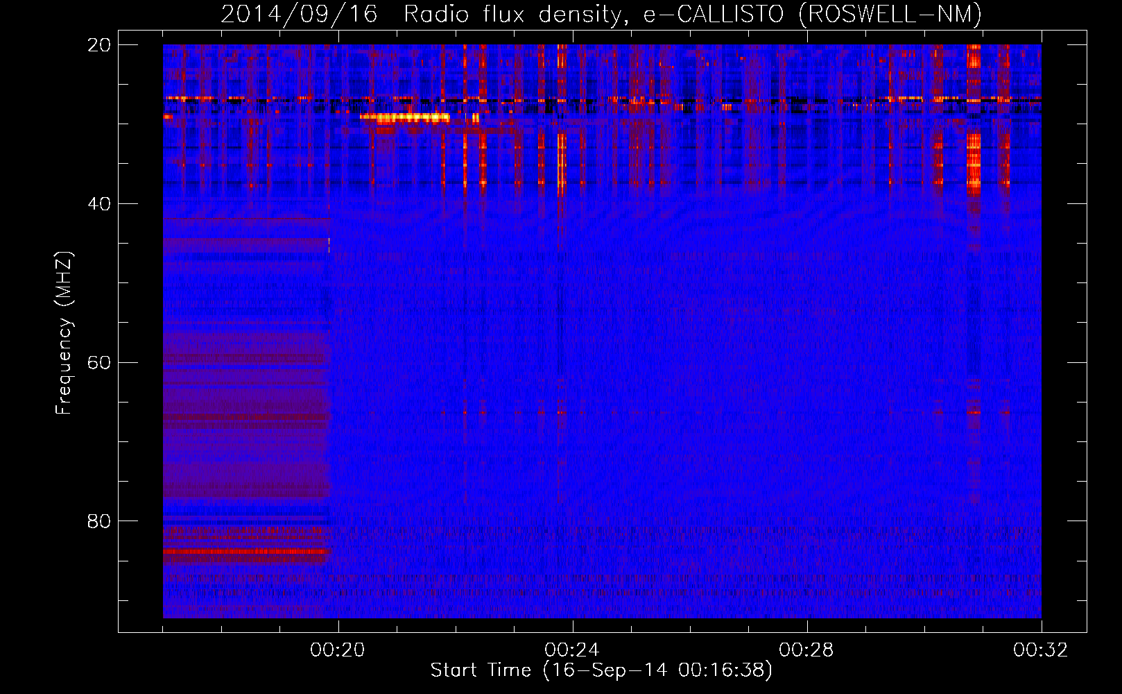Click the 60 frequency tick label
Screen dimensions: 1122x694
pyautogui.click(x=100, y=363)
